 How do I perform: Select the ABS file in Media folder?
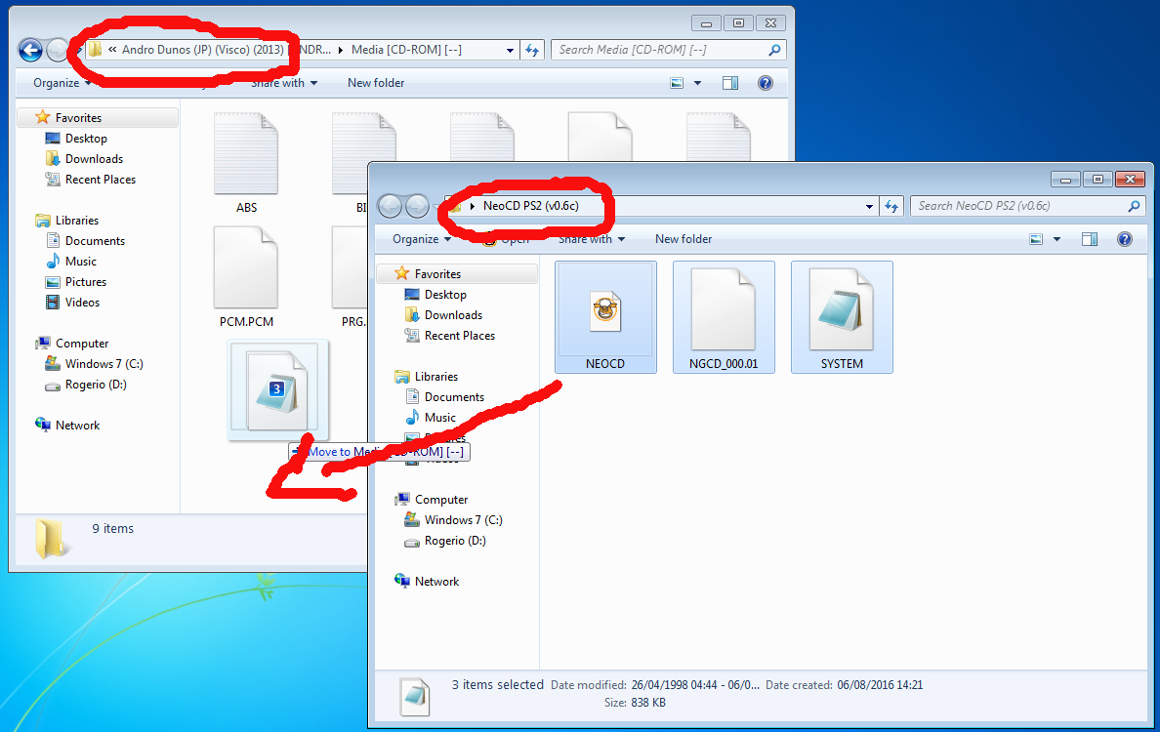click(246, 156)
